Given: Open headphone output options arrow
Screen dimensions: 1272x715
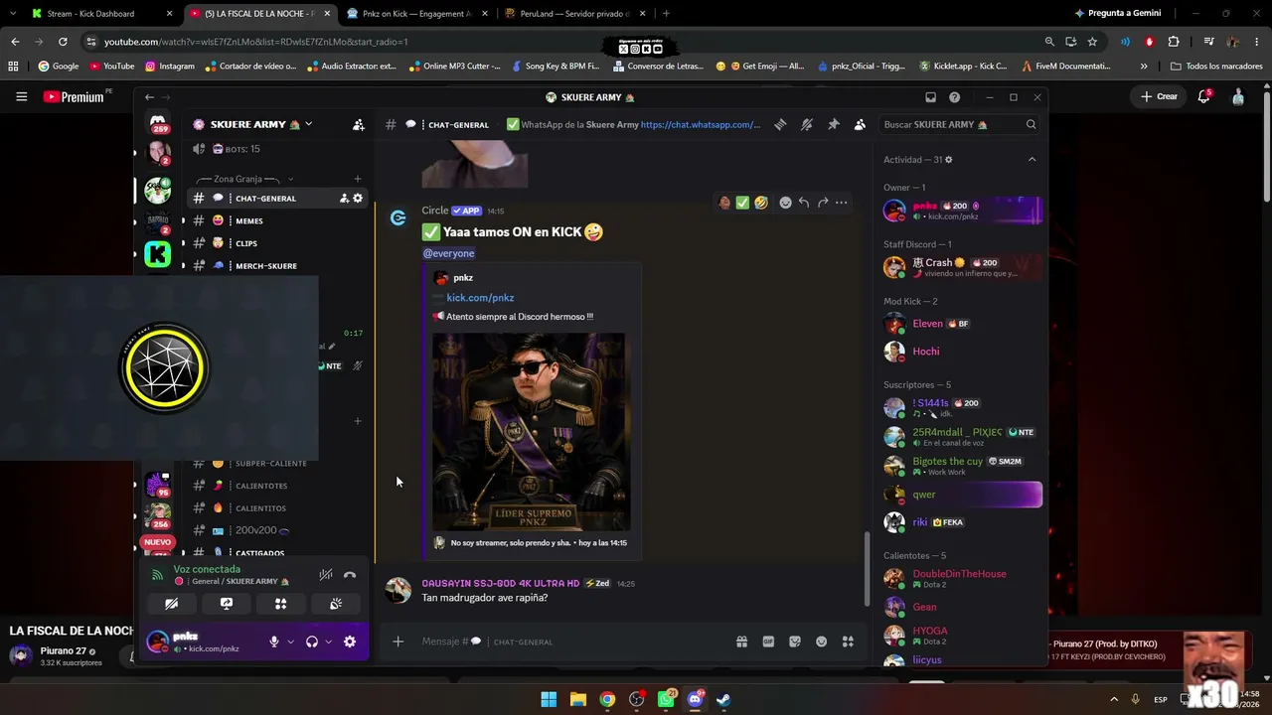Looking at the screenshot, I should click(328, 642).
